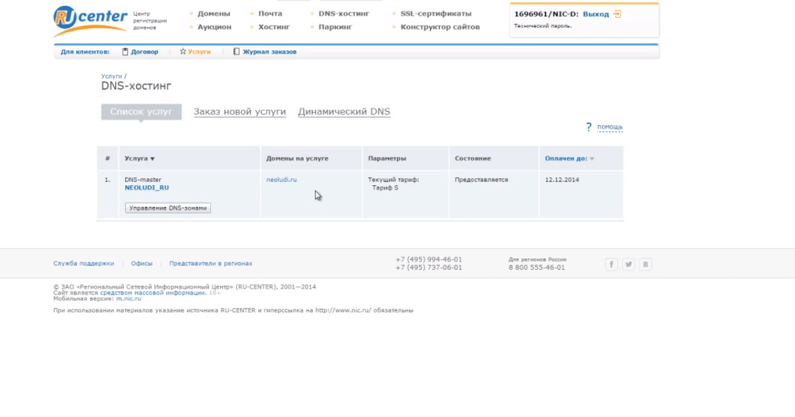This screenshot has width=795, height=417.
Task: Click the Журнал заказов notebook icon
Action: tap(236, 52)
